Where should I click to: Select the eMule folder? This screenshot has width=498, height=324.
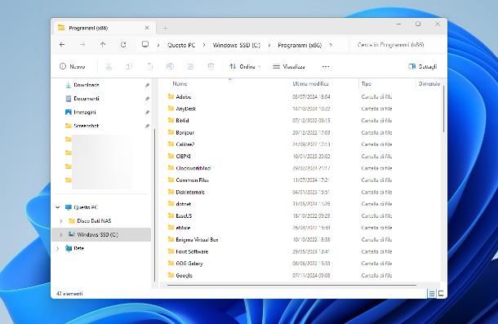pyautogui.click(x=183, y=228)
